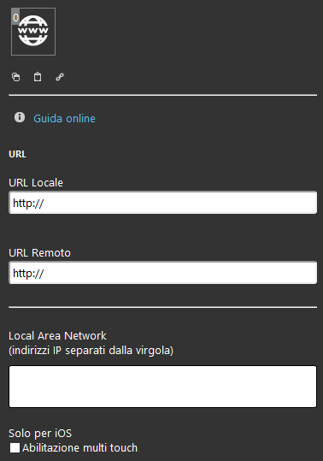Click the Local Area Network label
This screenshot has width=323, height=461.
pyautogui.click(x=57, y=336)
